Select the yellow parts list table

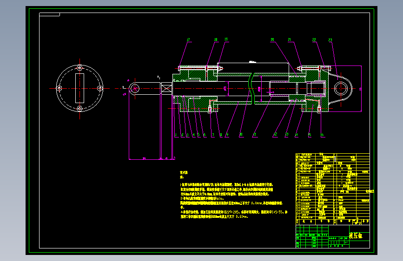(333, 189)
